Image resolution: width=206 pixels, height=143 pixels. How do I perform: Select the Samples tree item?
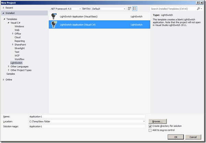[11, 74]
